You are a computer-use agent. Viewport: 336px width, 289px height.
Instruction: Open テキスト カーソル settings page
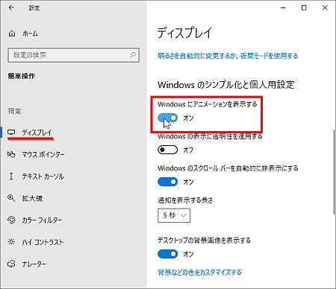click(43, 177)
